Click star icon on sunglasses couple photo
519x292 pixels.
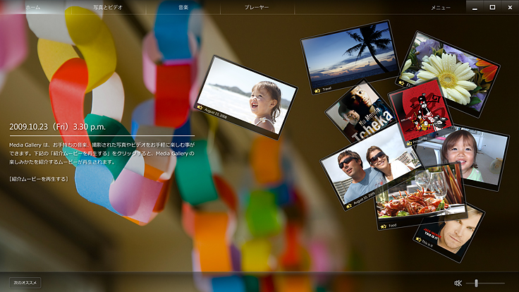(x=348, y=206)
